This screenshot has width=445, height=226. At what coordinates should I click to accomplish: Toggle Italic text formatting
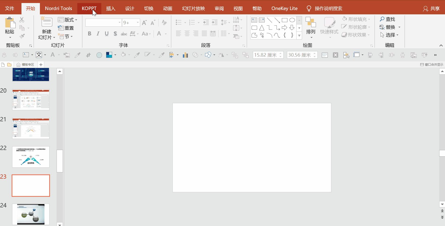[x=98, y=34]
